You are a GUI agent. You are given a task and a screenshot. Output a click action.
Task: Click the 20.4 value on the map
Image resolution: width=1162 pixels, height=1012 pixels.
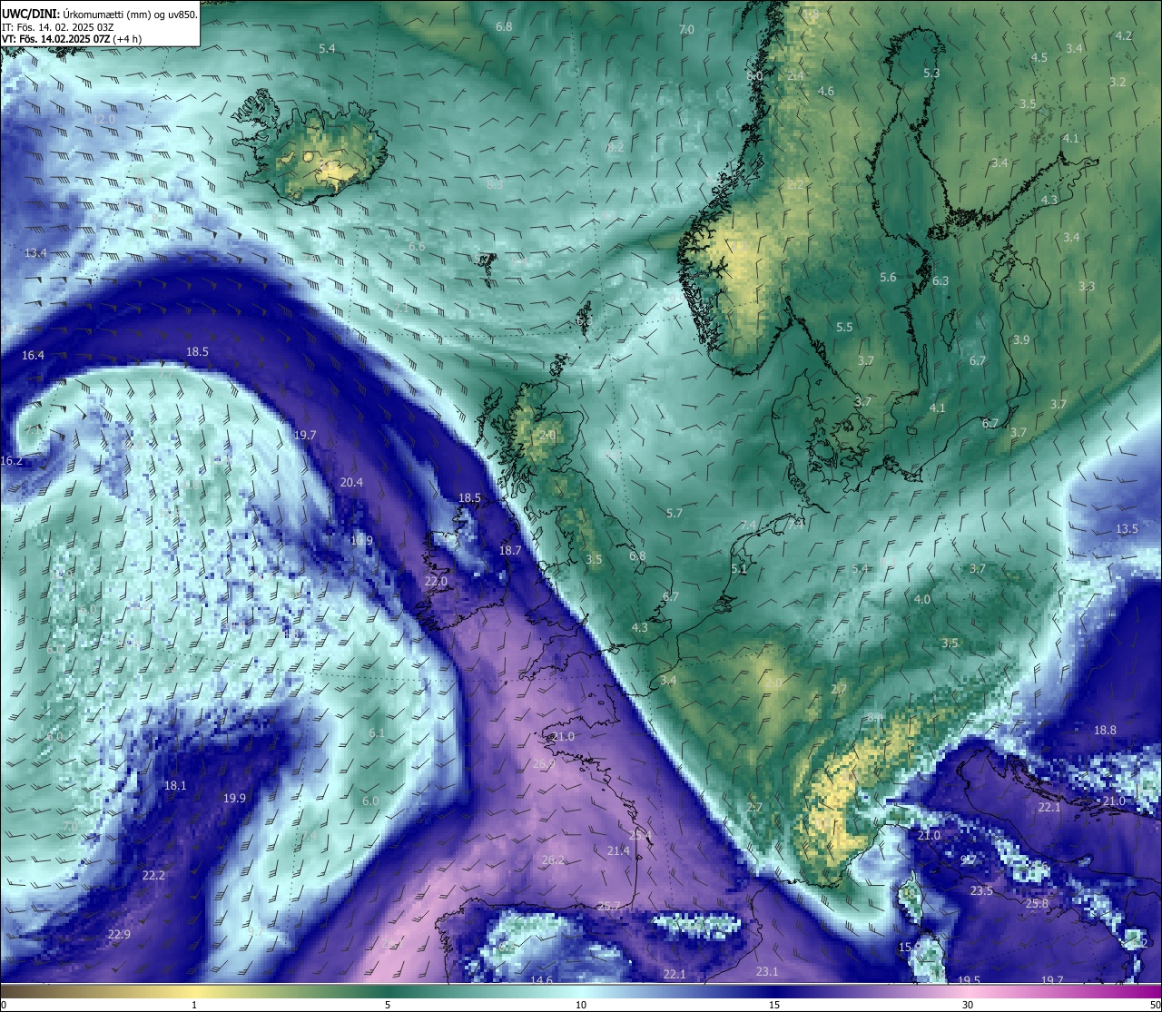pyautogui.click(x=351, y=483)
